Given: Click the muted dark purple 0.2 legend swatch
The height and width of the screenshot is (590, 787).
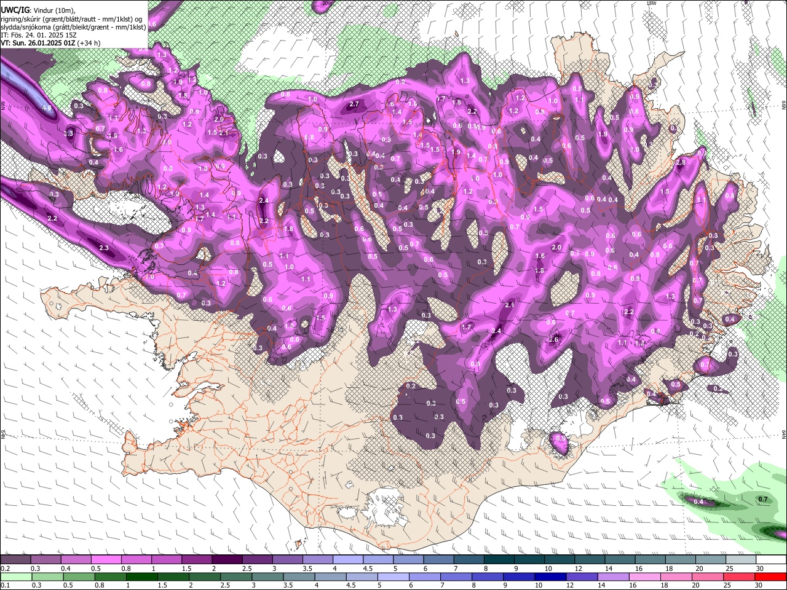Looking at the screenshot, I should 16,560.
